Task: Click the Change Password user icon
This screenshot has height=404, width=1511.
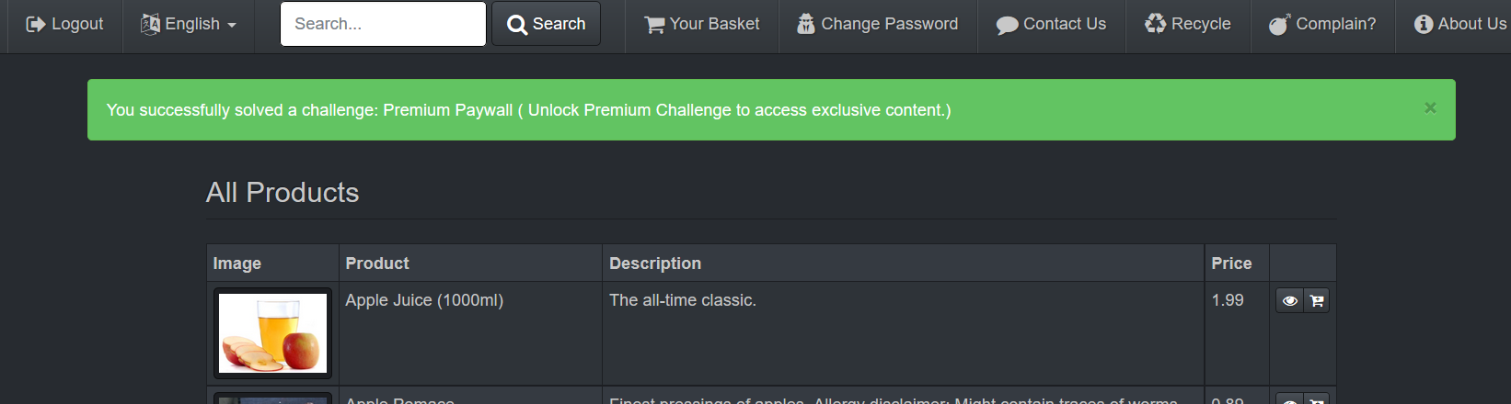Action: pyautogui.click(x=806, y=24)
